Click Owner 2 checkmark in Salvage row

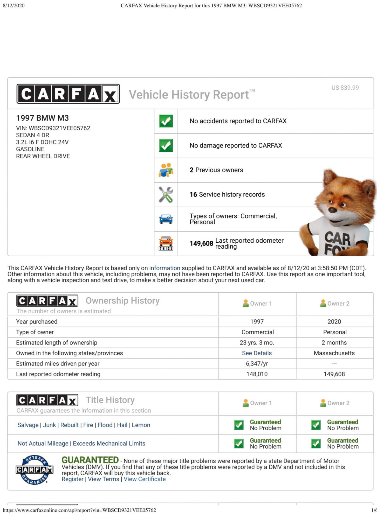click(316, 425)
